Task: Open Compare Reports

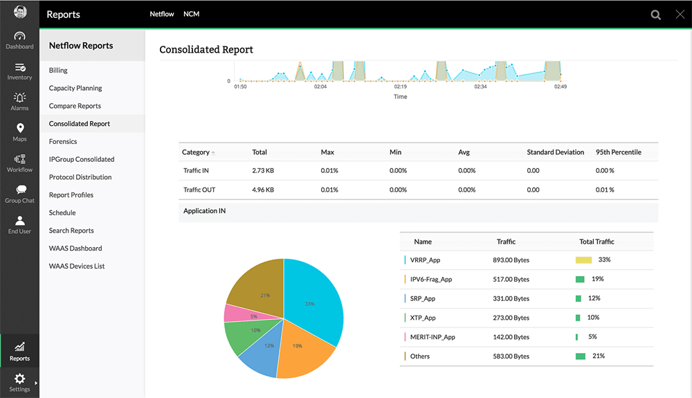Action: pyautogui.click(x=75, y=106)
